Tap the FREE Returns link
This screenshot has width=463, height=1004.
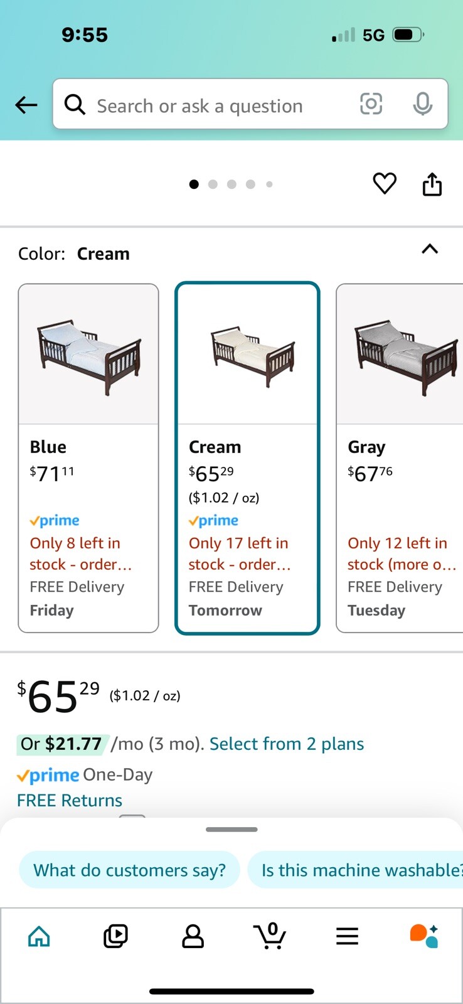tap(70, 801)
